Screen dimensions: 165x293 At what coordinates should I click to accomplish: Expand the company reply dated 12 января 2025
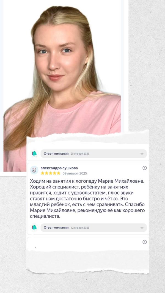tap(142, 228)
